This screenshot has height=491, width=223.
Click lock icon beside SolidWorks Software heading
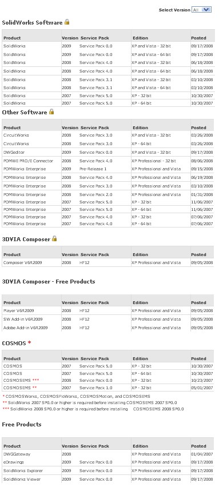[x=67, y=22]
